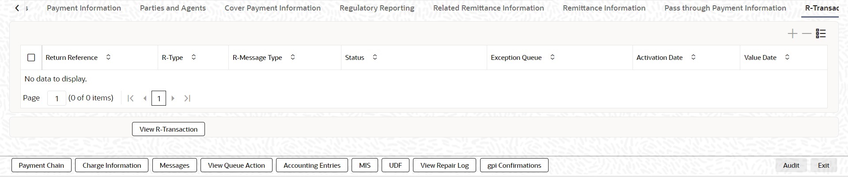Open single record view list icon

pos(821,33)
